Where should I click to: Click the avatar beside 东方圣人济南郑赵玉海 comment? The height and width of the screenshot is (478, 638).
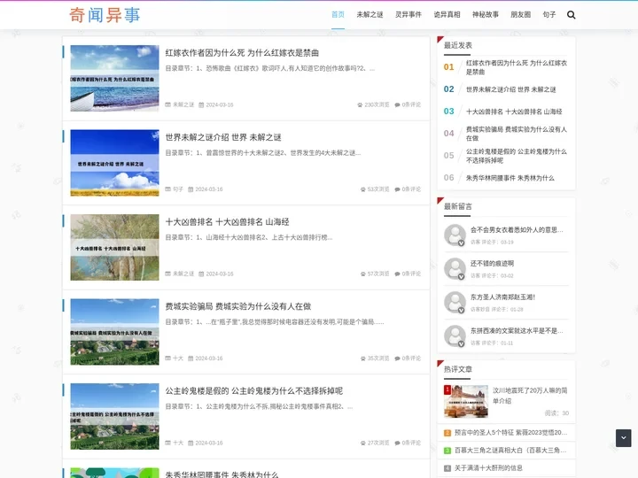pyautogui.click(x=455, y=302)
